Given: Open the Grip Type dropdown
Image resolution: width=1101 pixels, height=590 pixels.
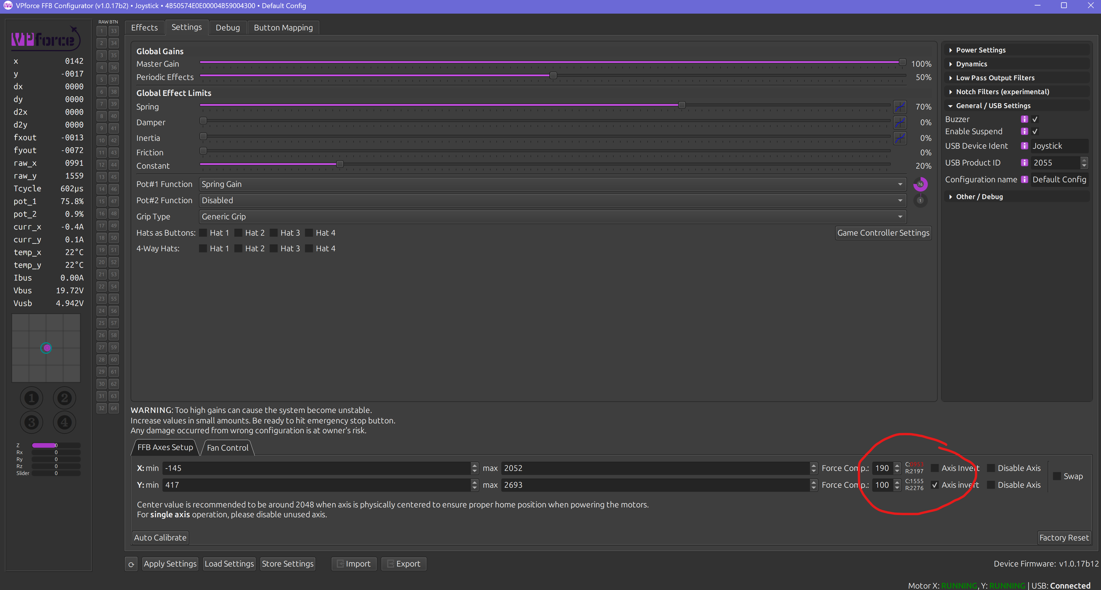Looking at the screenshot, I should (552, 217).
